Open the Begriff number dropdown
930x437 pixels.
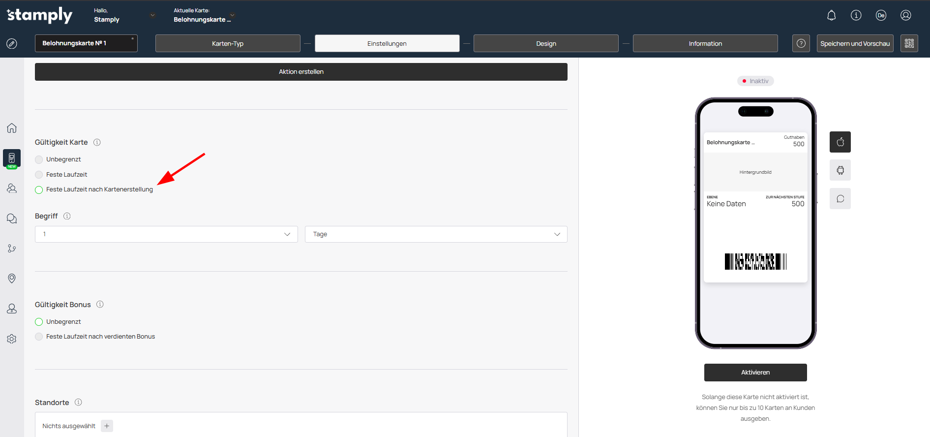pyautogui.click(x=166, y=234)
